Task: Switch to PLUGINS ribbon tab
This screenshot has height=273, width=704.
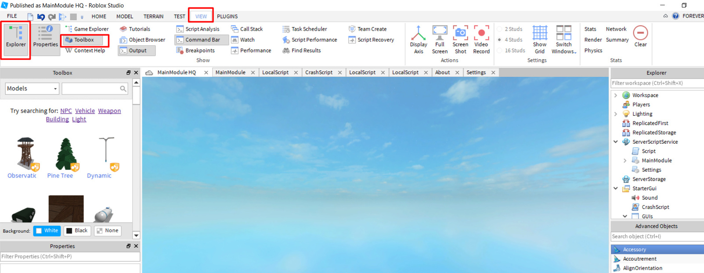Action: click(x=227, y=16)
